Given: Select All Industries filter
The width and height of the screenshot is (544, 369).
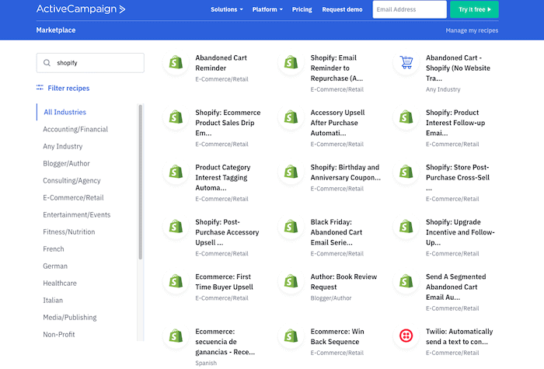Looking at the screenshot, I should point(65,112).
